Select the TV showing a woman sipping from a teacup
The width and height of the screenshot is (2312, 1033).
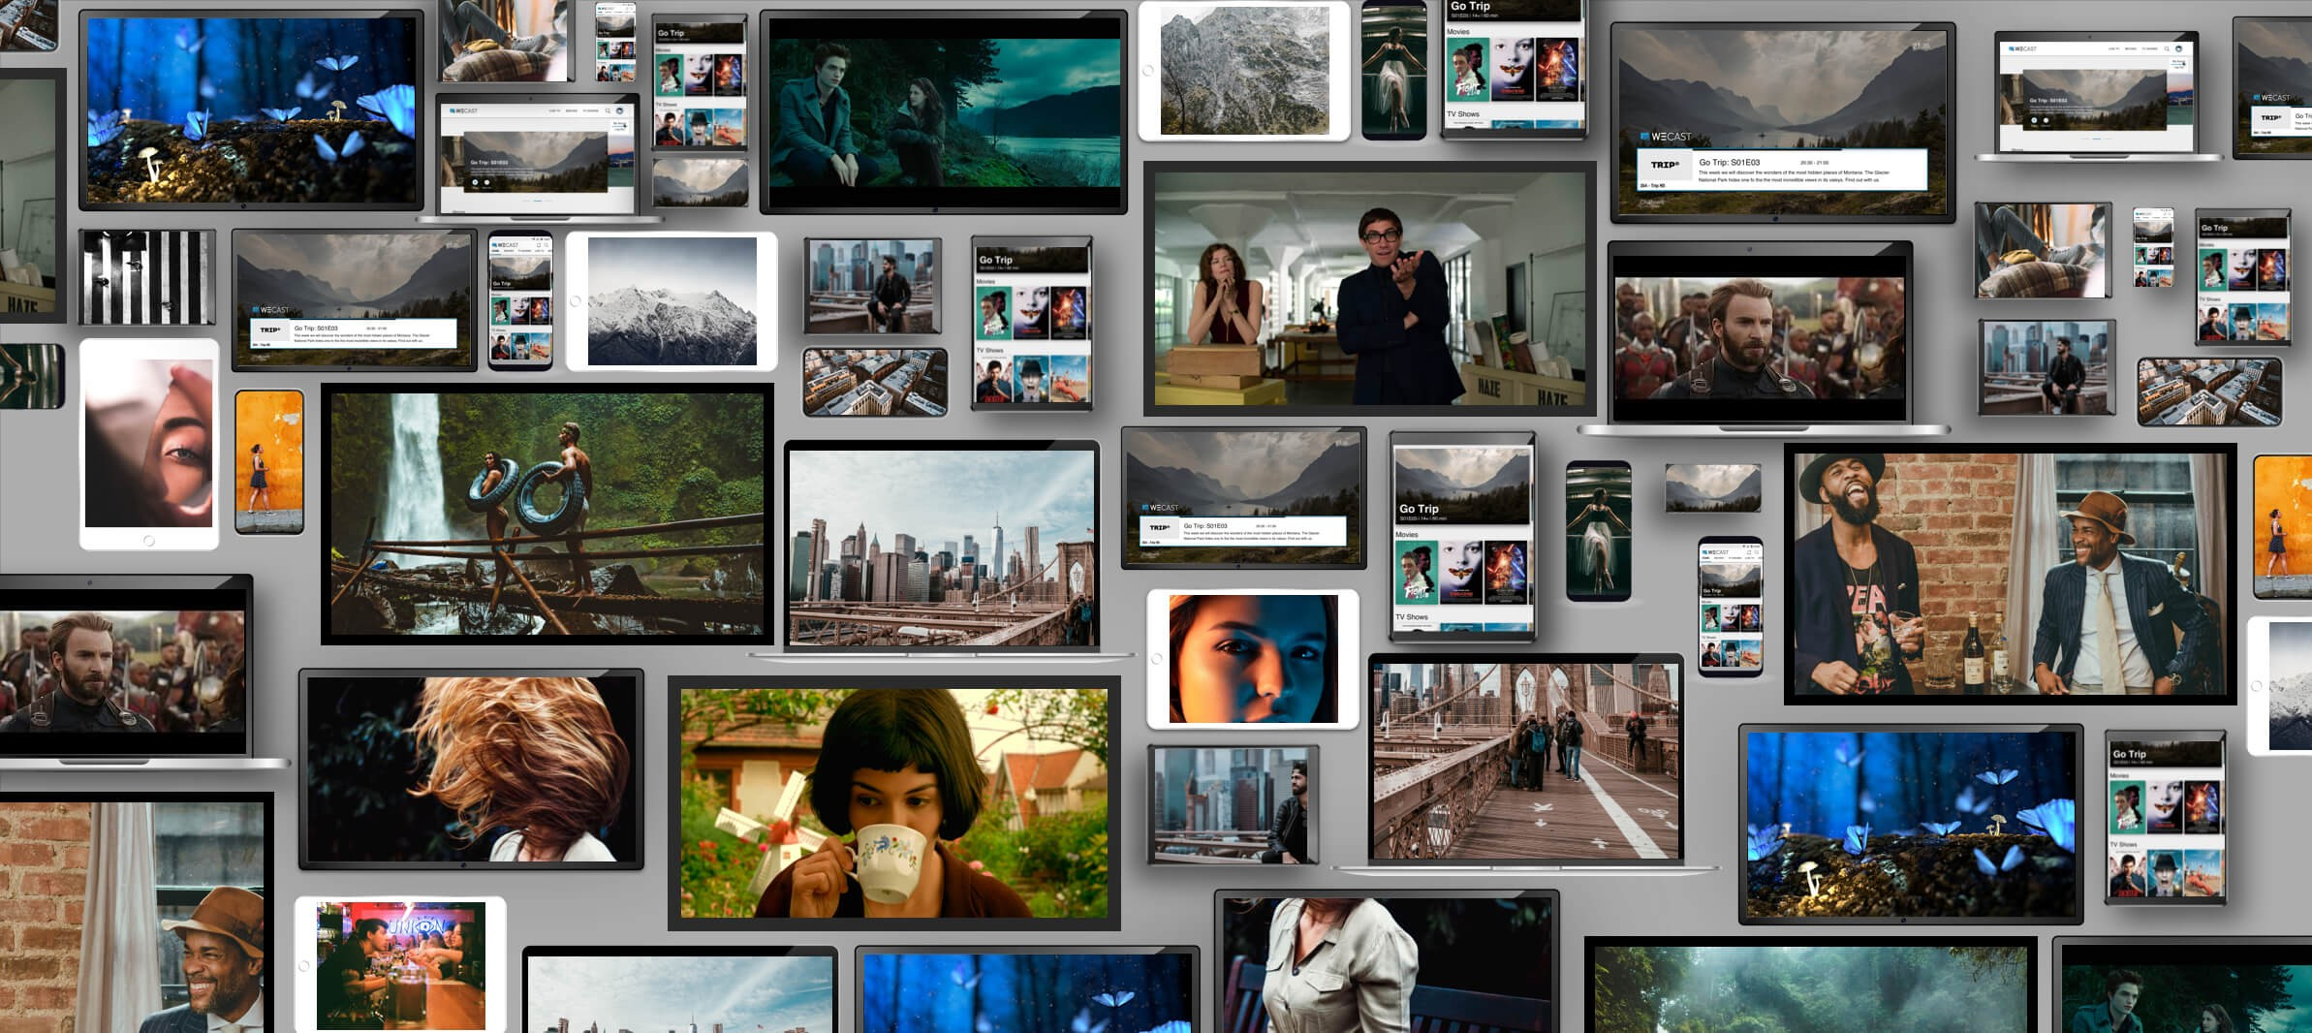click(x=893, y=803)
